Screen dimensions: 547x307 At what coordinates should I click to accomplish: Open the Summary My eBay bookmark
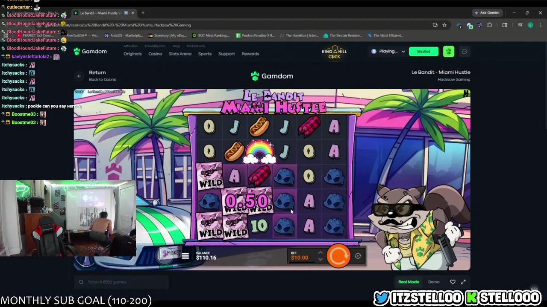tap(167, 35)
